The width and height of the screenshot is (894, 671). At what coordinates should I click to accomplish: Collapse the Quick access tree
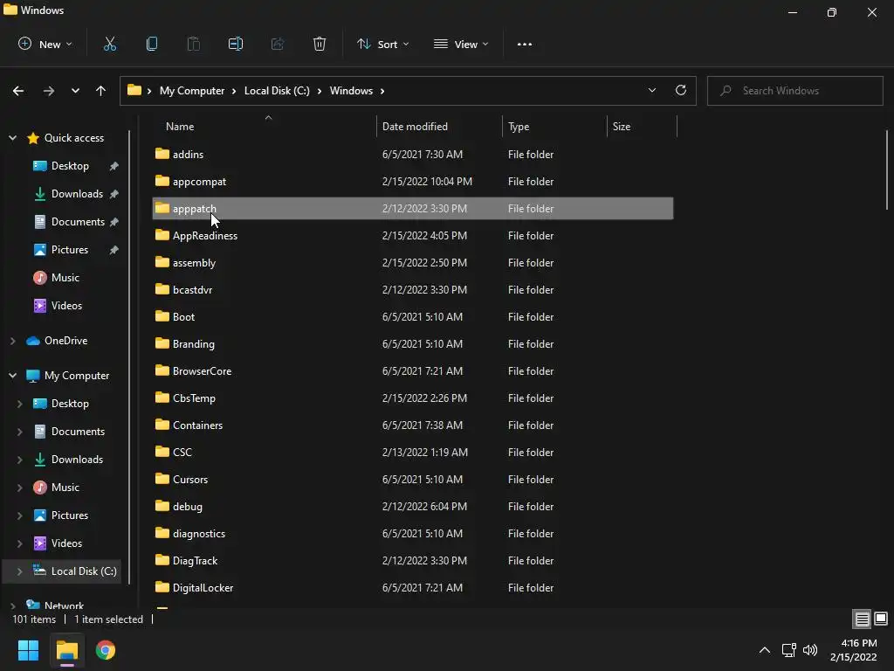click(12, 138)
